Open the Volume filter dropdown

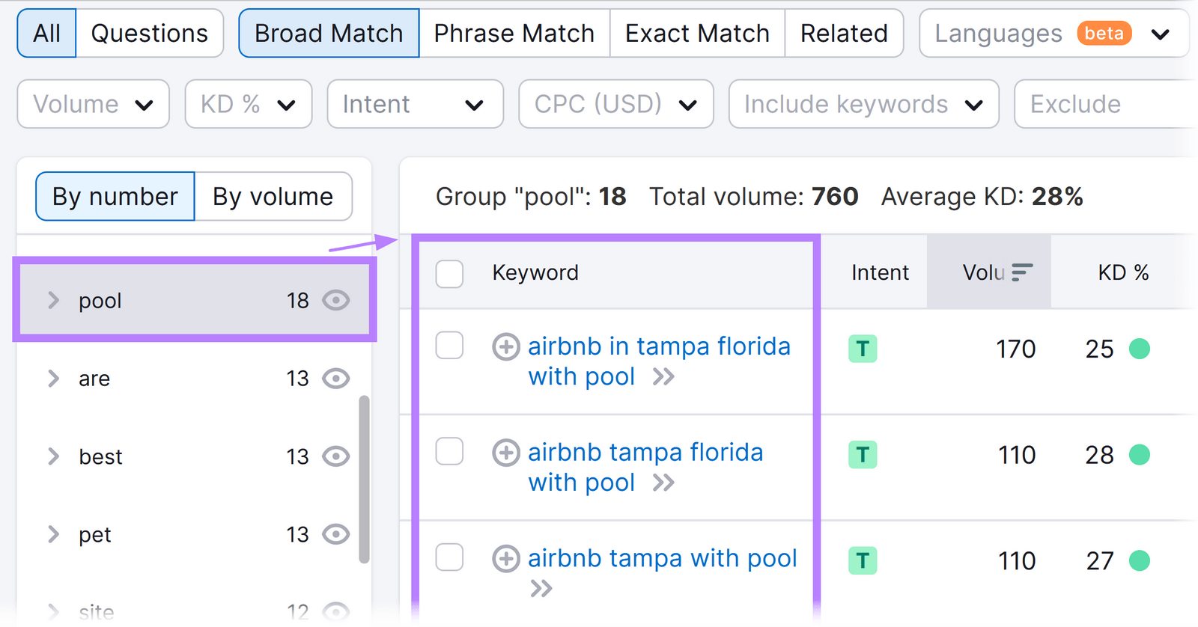94,104
